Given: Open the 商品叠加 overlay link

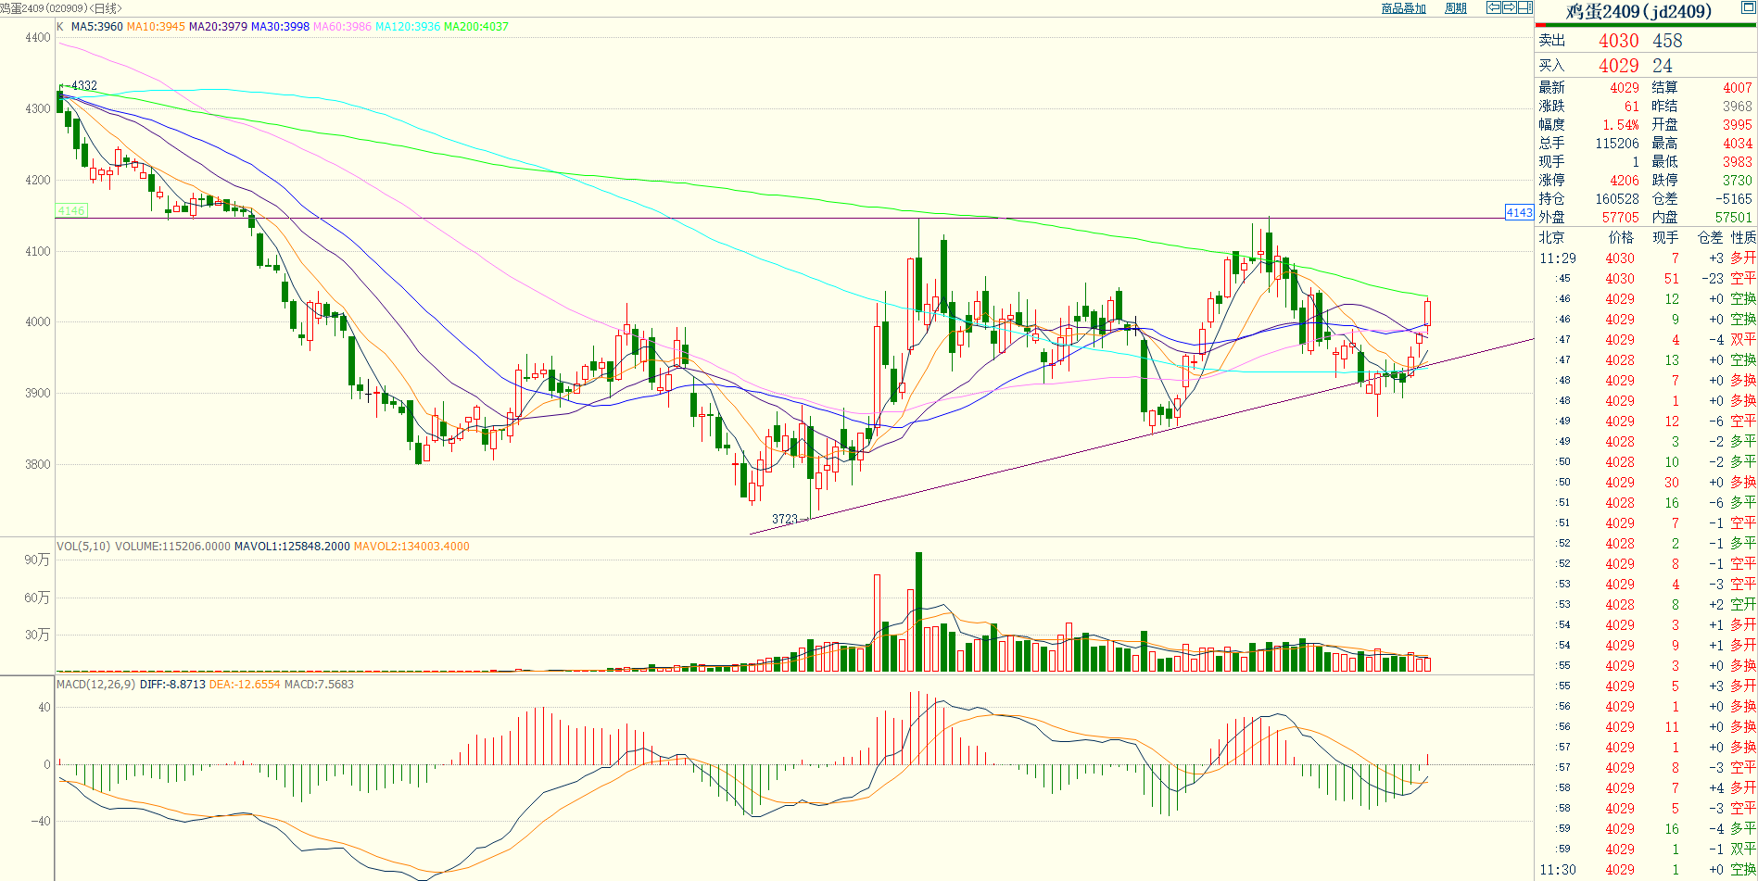Looking at the screenshot, I should 1403,8.
